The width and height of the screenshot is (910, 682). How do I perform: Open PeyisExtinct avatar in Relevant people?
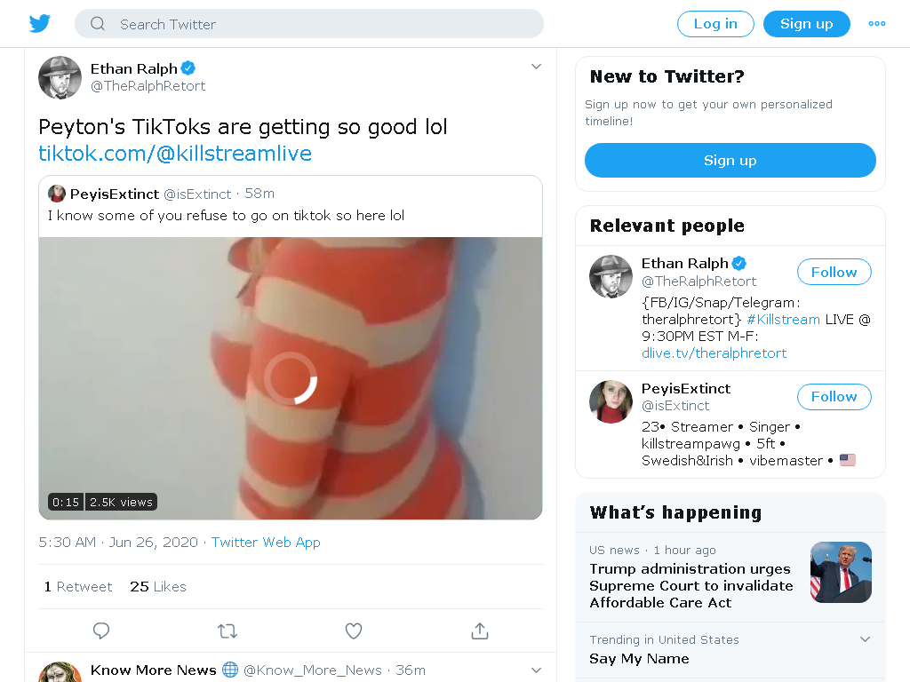tap(611, 401)
